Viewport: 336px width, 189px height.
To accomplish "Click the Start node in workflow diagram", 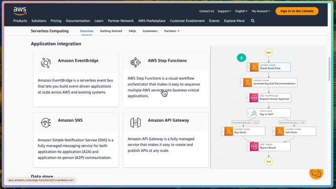I will pos(268,52).
